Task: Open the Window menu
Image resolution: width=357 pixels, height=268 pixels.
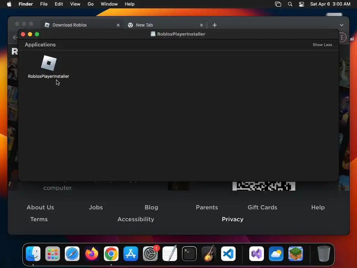Action: coord(109,4)
